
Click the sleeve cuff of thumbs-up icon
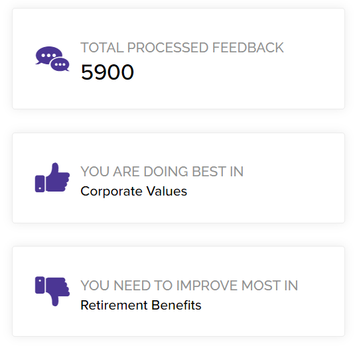tap(40, 184)
